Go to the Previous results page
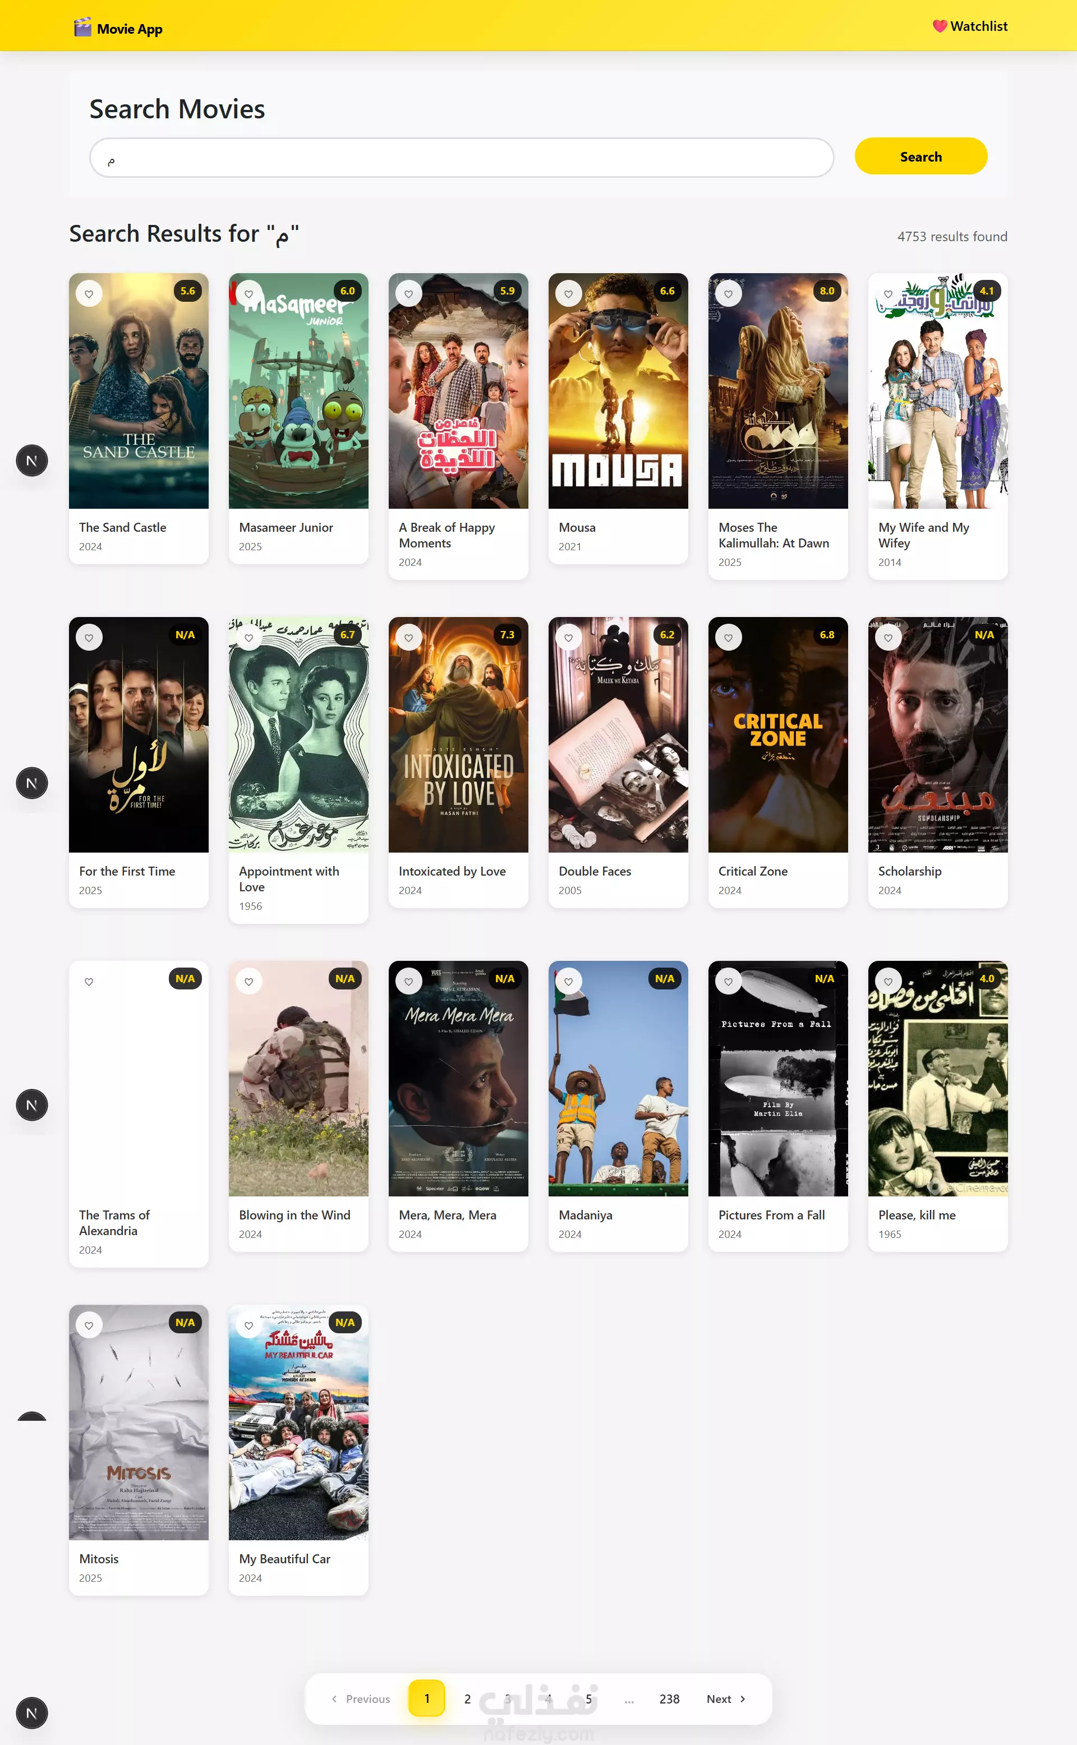 point(361,1698)
